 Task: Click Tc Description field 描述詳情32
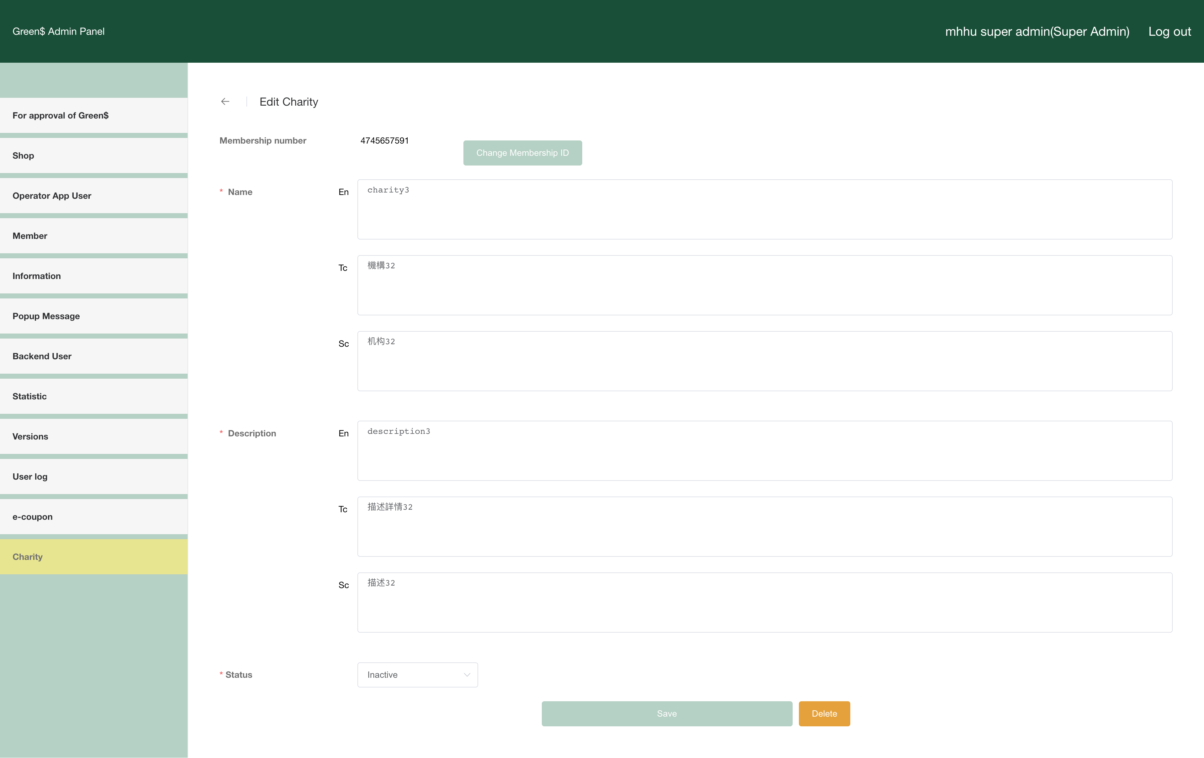(764, 526)
